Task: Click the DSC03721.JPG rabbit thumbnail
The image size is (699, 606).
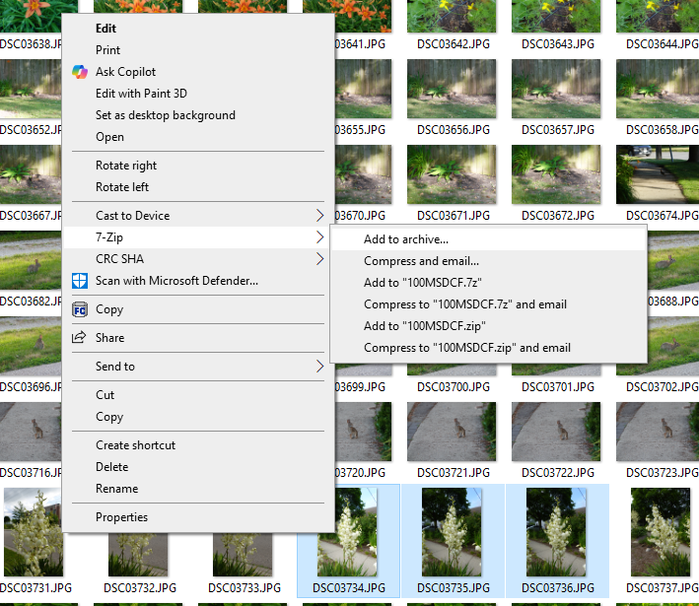Action: point(452,432)
